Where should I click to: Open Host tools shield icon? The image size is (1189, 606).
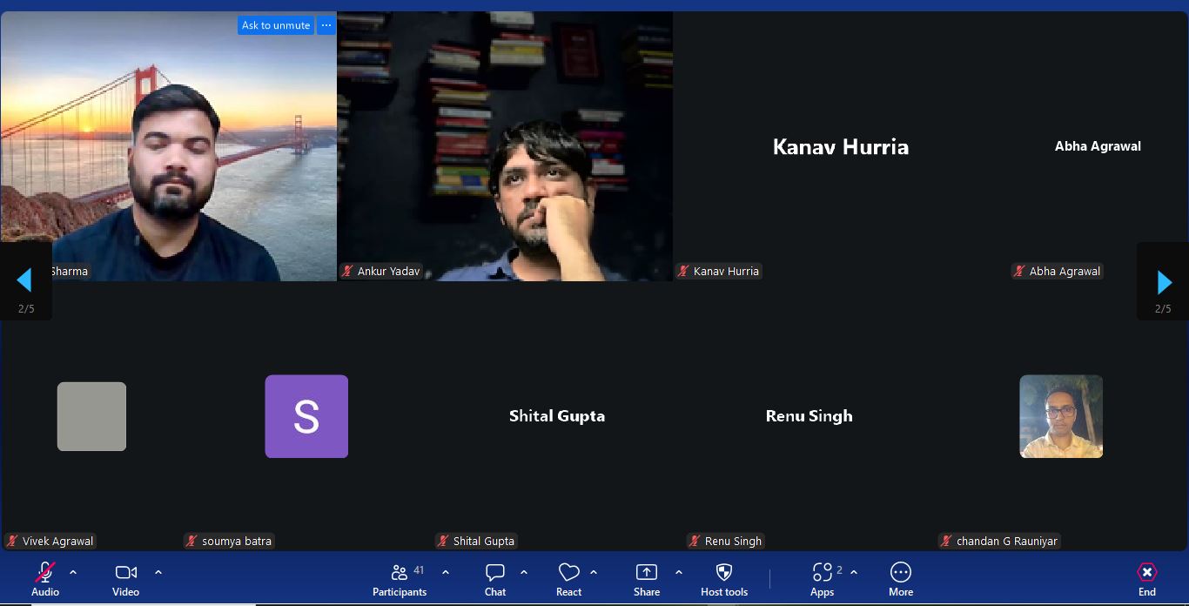pyautogui.click(x=723, y=573)
